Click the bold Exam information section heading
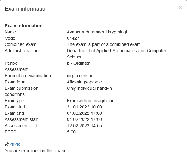This screenshot has height=156, width=187. [23, 26]
